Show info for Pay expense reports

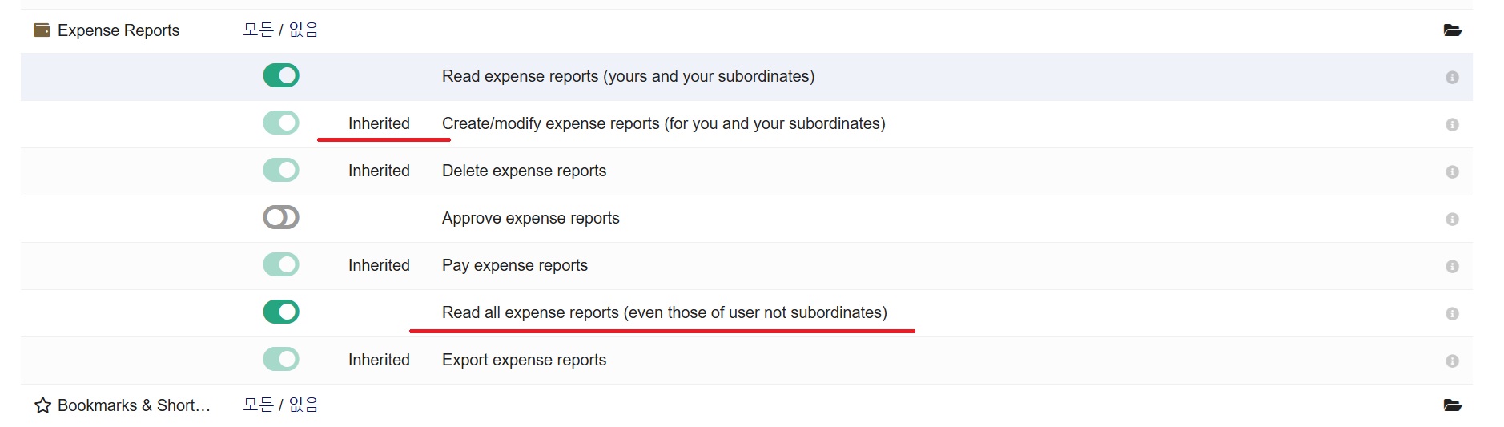tap(1452, 266)
